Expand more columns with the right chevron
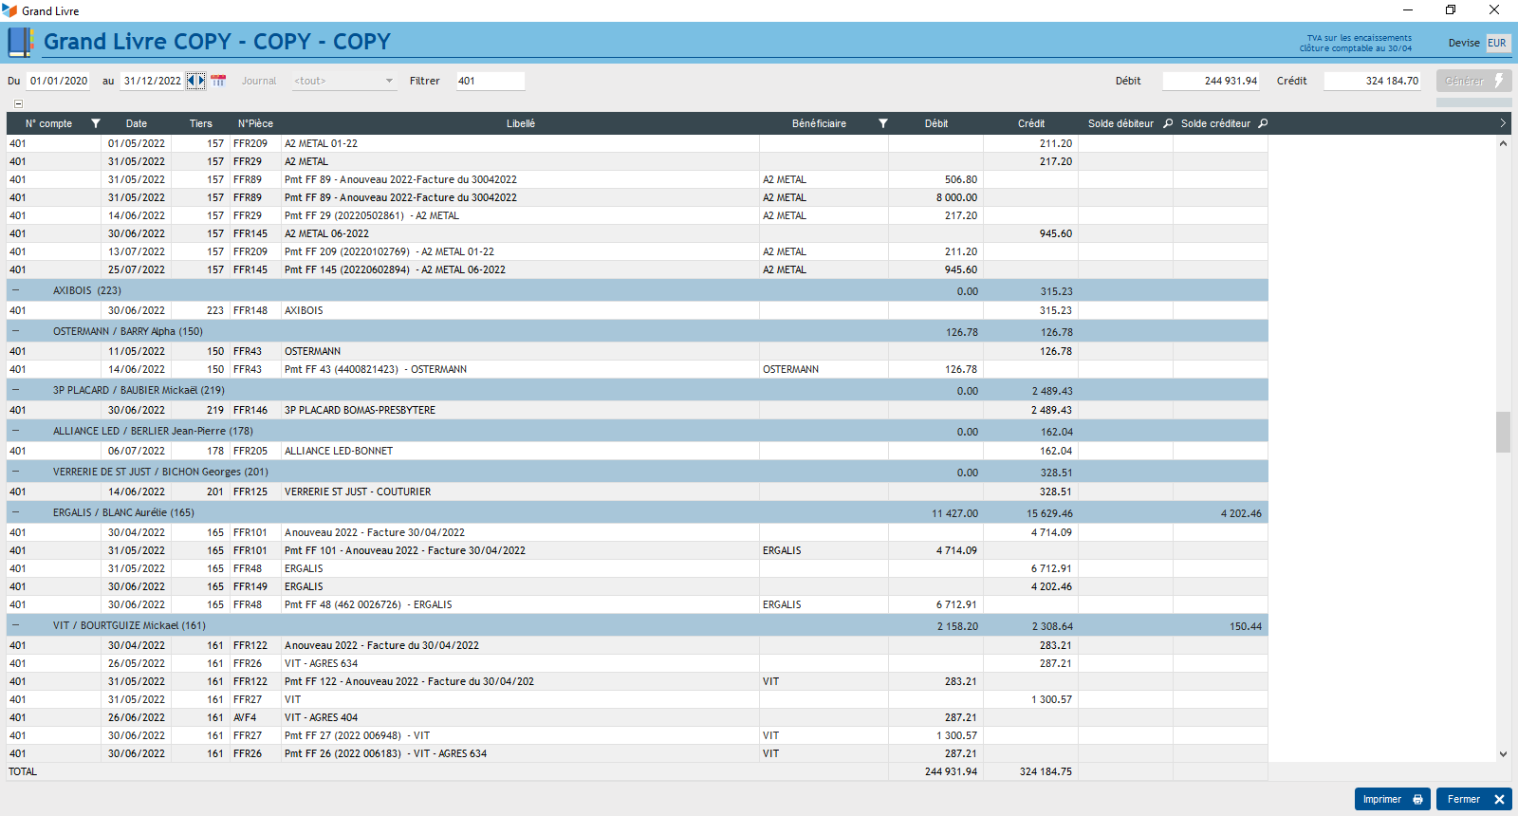Image resolution: width=1518 pixels, height=816 pixels. tap(1502, 123)
